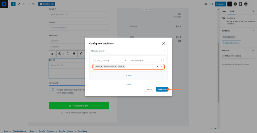This screenshot has height=133, width=257.
Task: Remove the India country tag
Action: click(124, 67)
